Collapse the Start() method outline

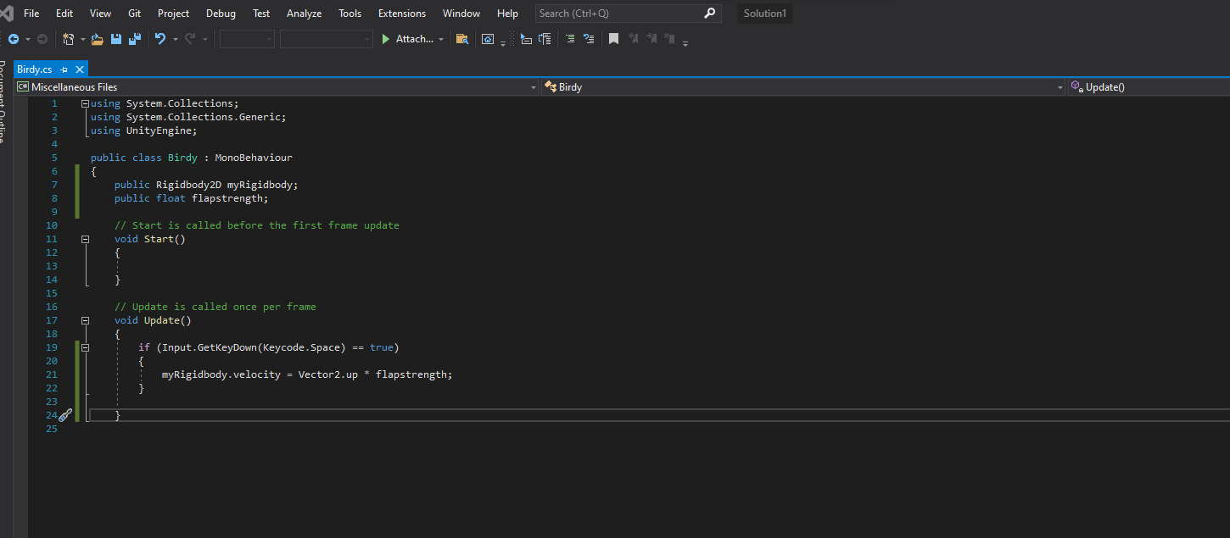[x=85, y=239]
